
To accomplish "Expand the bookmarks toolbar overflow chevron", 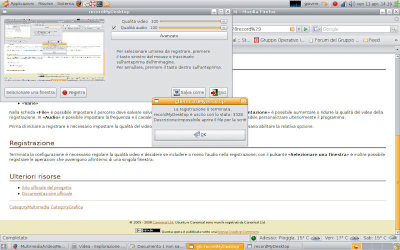I will click(x=396, y=40).
